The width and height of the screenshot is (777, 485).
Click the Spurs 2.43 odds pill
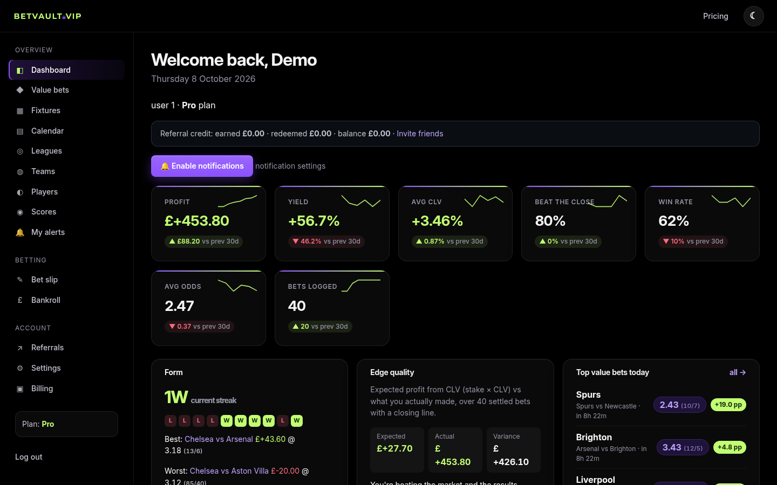click(680, 405)
